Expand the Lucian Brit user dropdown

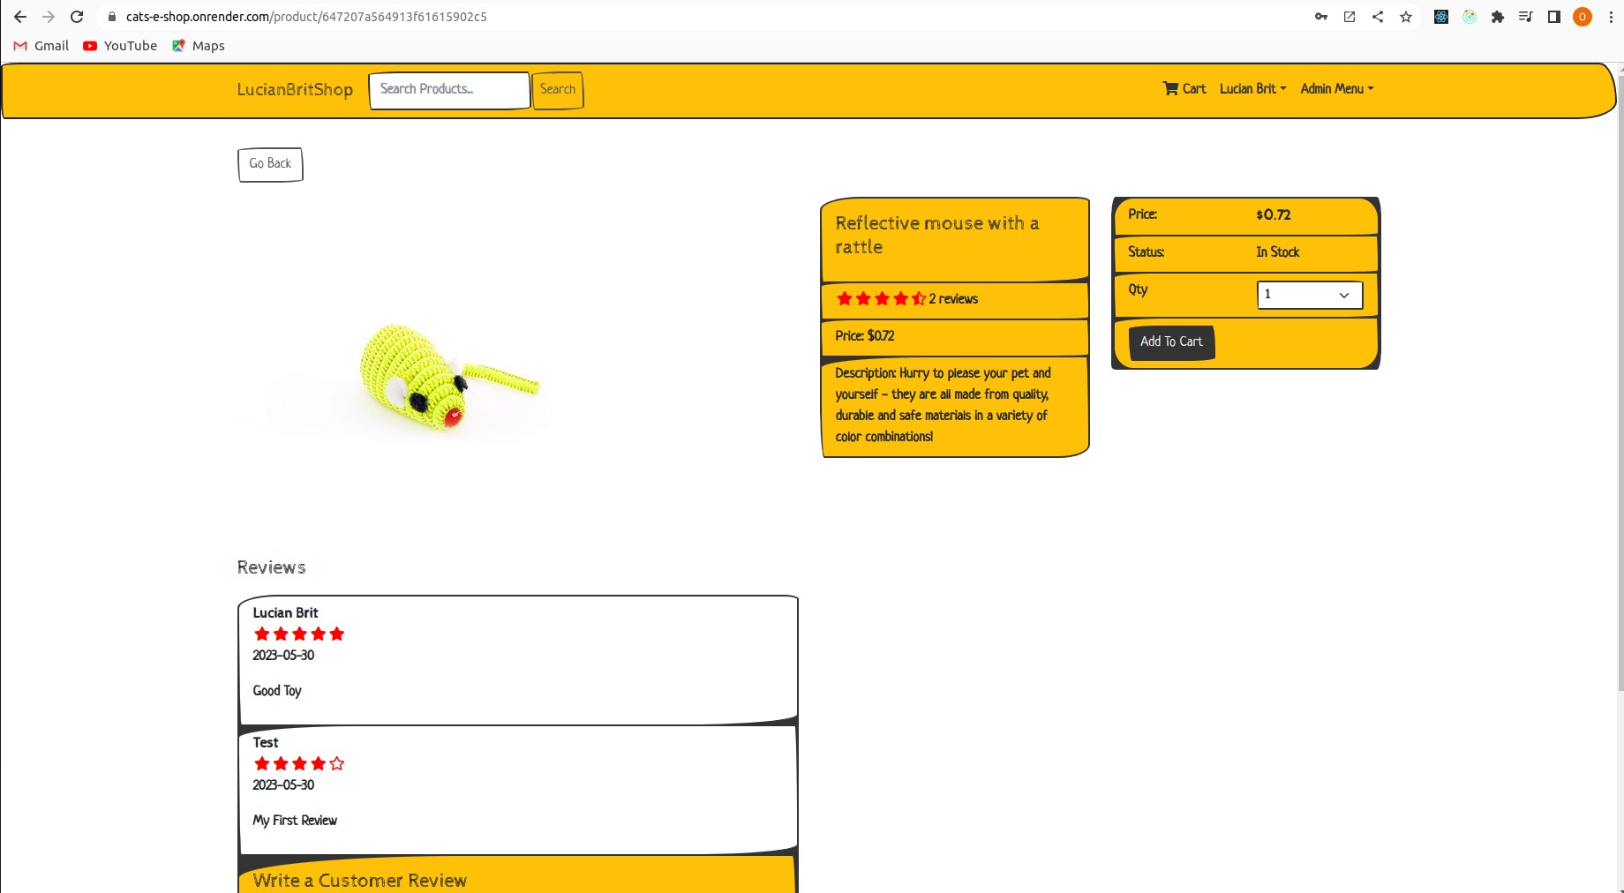[1252, 89]
